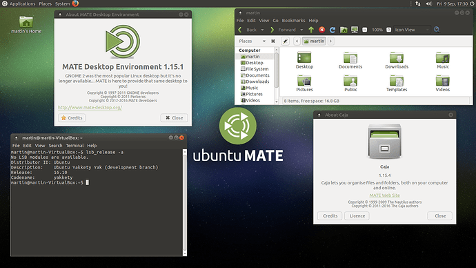This screenshot has width=476, height=268.
Task: Open the Go menu in Caja
Action: click(x=275, y=21)
